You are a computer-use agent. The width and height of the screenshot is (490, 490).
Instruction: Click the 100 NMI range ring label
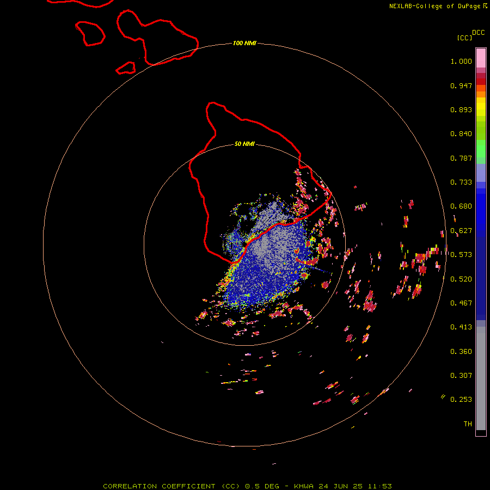pyautogui.click(x=244, y=43)
